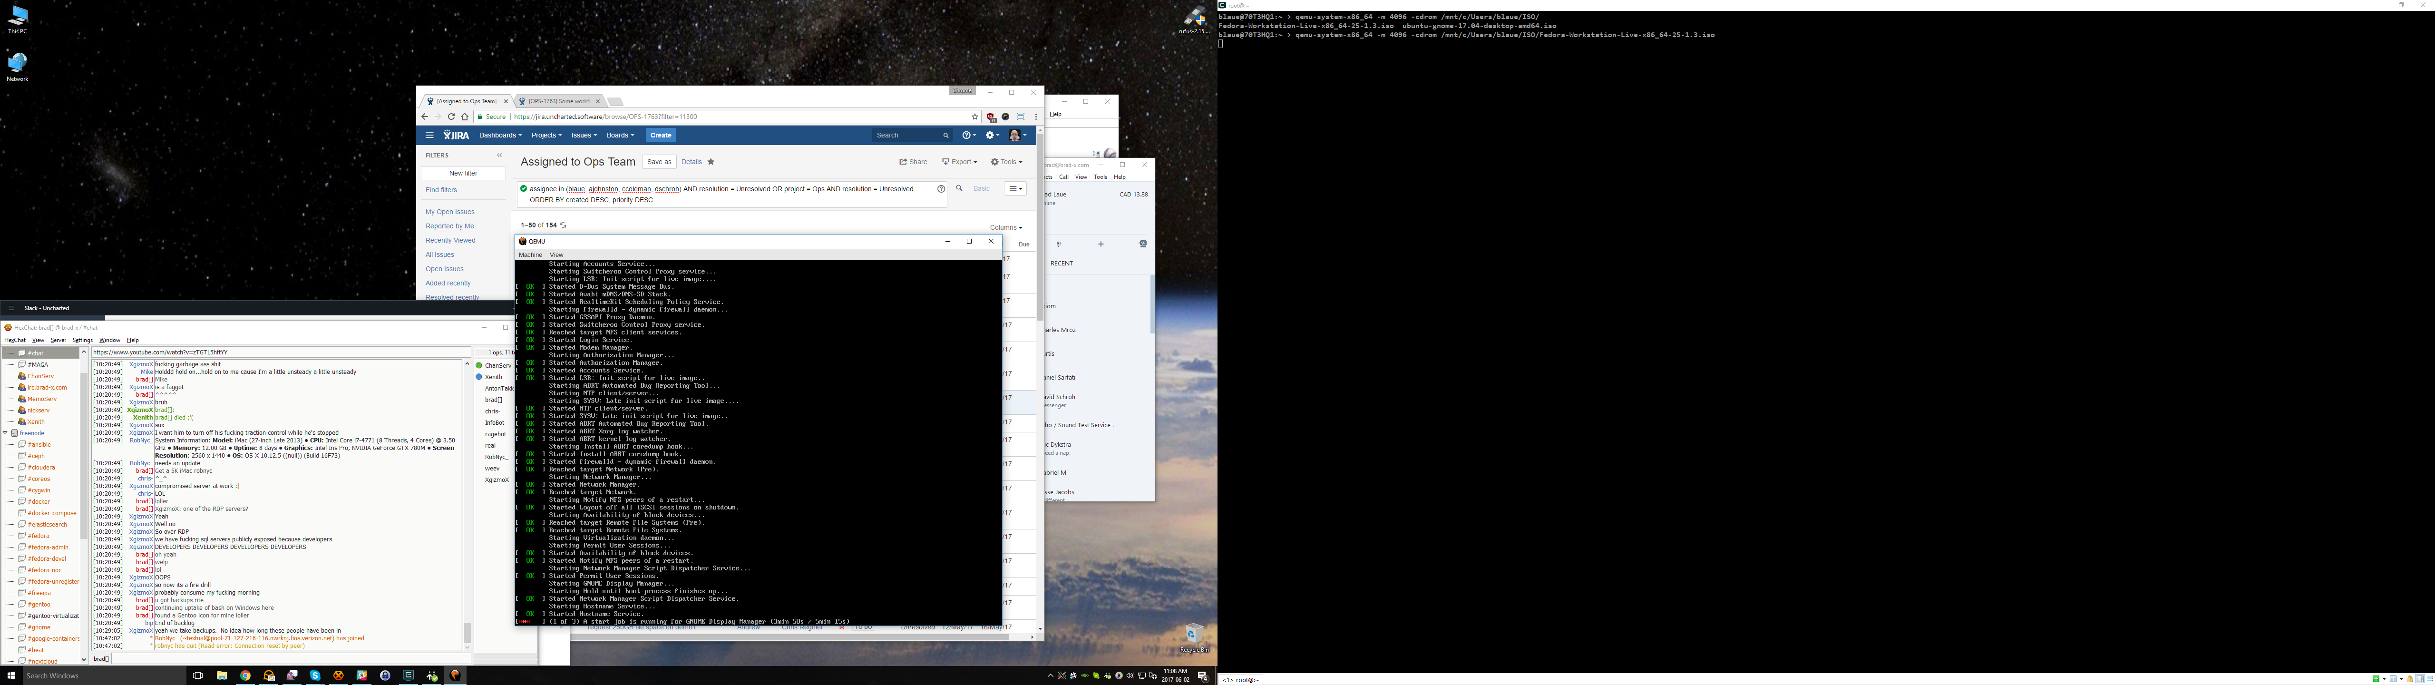The width and height of the screenshot is (2435, 685).
Task: Open Call menu in Skype window
Action: (1063, 177)
